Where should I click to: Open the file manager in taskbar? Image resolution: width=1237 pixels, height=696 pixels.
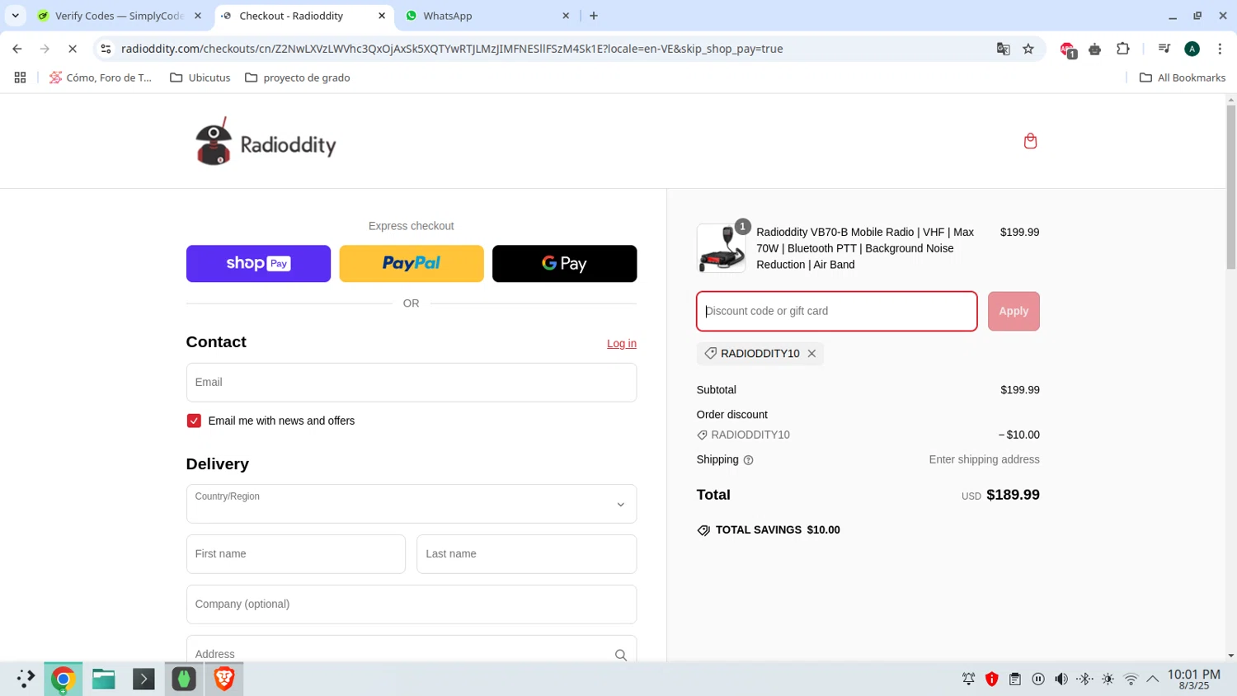pos(103,679)
